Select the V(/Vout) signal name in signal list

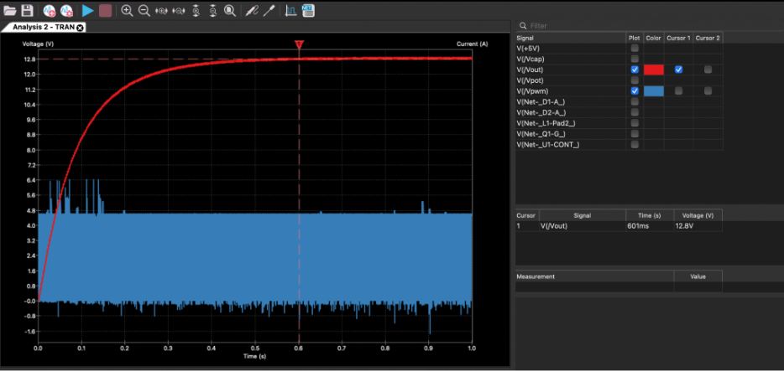pos(530,70)
